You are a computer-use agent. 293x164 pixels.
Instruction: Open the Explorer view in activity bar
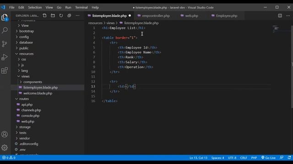point(5,17)
